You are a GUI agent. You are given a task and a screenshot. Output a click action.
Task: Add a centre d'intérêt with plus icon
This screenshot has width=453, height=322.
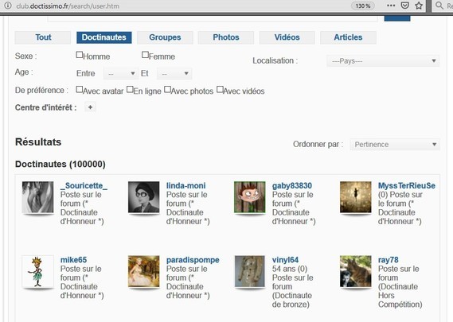90,107
